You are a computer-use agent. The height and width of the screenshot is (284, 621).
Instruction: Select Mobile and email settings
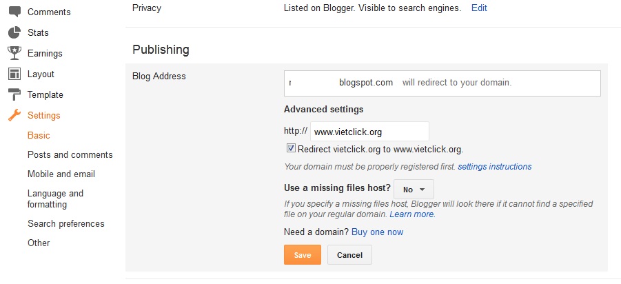61,174
